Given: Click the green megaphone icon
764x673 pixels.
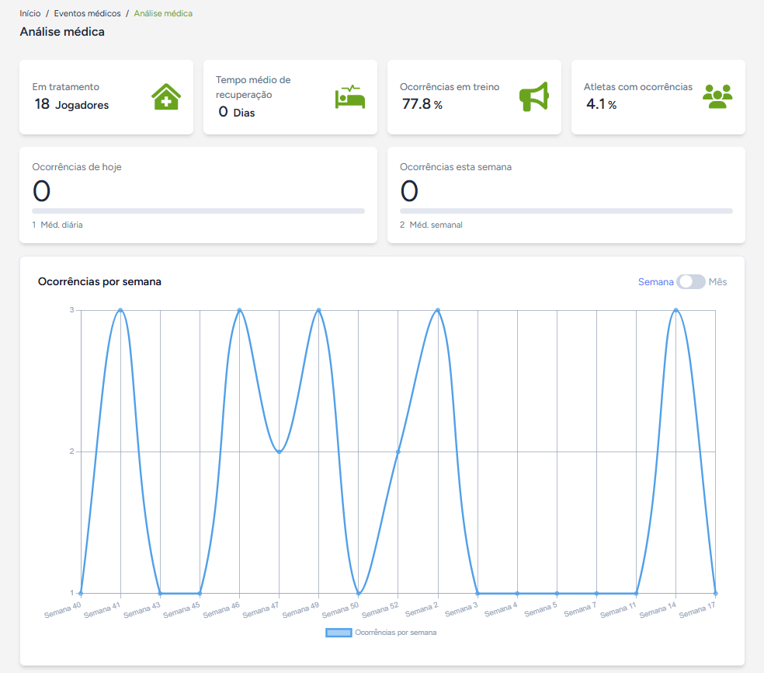Looking at the screenshot, I should tap(534, 96).
